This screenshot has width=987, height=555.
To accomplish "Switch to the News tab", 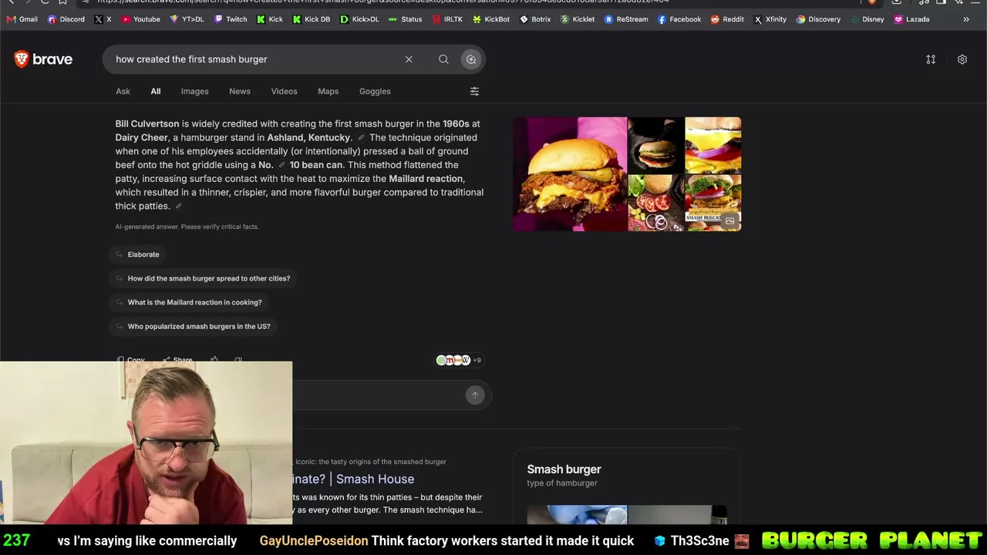I will pos(240,91).
